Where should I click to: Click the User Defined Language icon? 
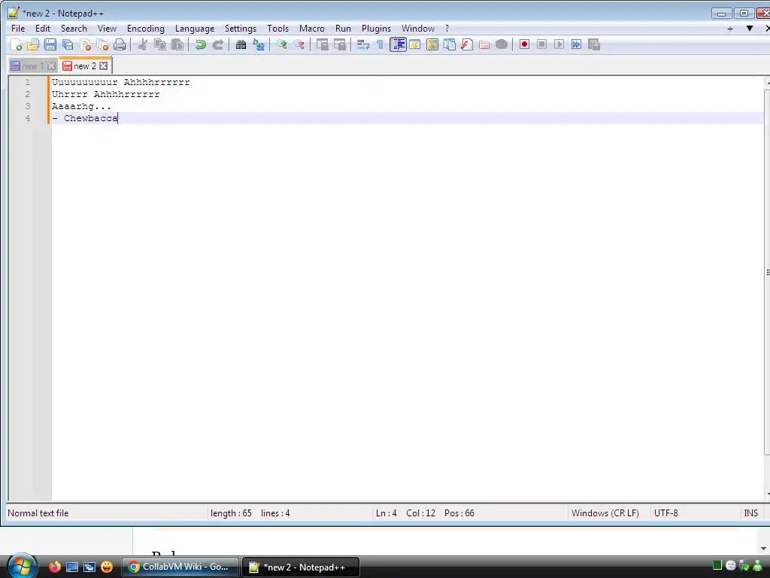click(415, 44)
